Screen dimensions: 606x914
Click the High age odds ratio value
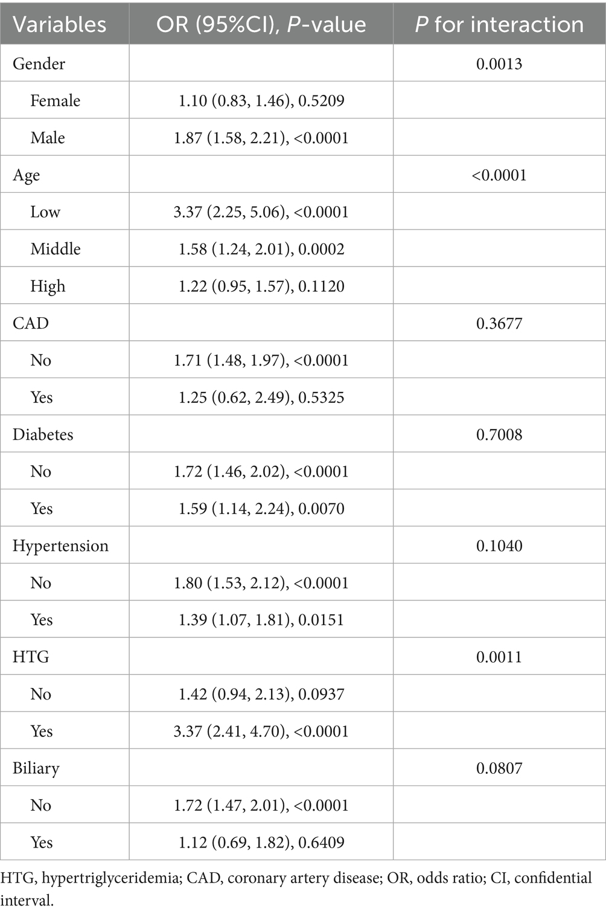[261, 286]
